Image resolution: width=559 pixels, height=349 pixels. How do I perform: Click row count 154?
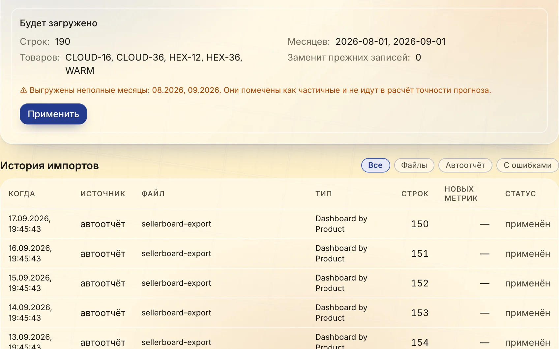click(420, 342)
